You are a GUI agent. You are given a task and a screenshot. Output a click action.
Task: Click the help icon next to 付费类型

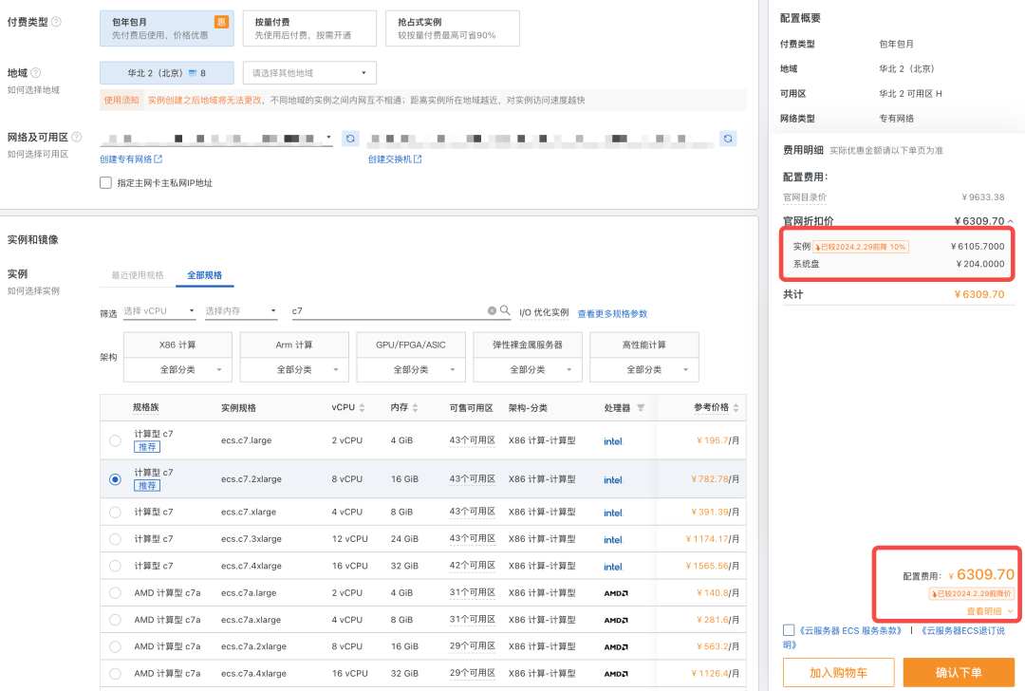coord(56,22)
